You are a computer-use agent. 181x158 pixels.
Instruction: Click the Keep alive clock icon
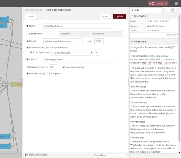(x=27, y=67)
